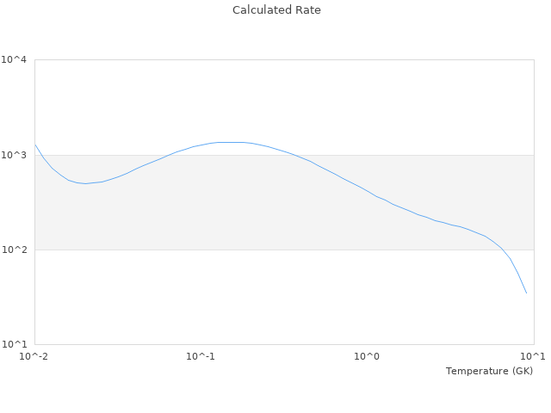Image resolution: width=551 pixels, height=413 pixels.
Task: Select the 10^-2 x-axis tick label
Action: (x=34, y=356)
